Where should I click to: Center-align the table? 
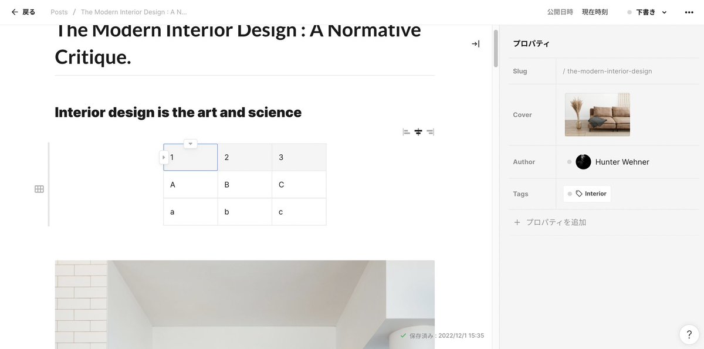(418, 132)
